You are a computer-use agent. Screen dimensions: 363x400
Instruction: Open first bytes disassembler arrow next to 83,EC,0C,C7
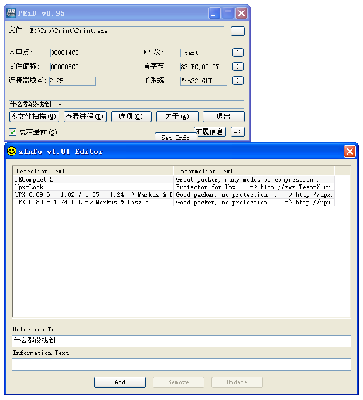coord(238,67)
